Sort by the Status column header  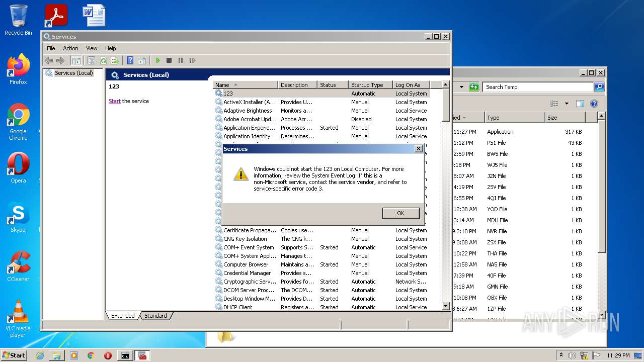click(333, 84)
